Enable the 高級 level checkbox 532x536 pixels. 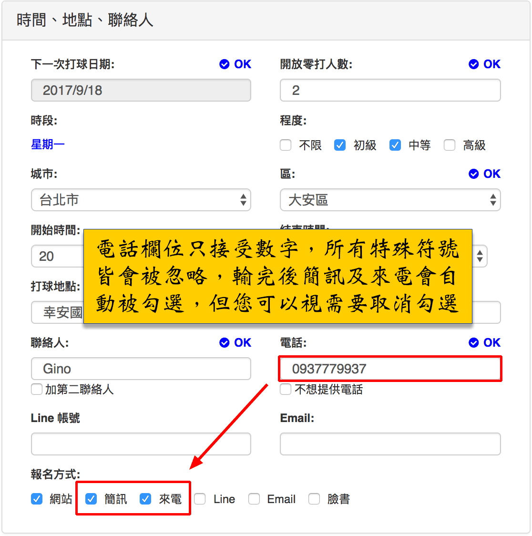(x=450, y=145)
